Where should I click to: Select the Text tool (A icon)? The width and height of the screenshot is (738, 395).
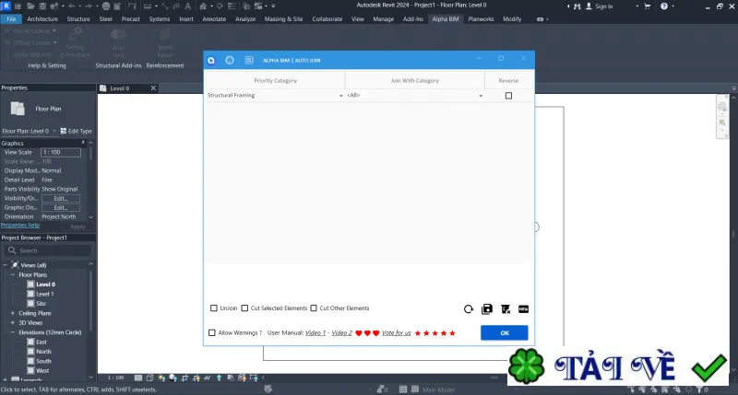pos(188,6)
